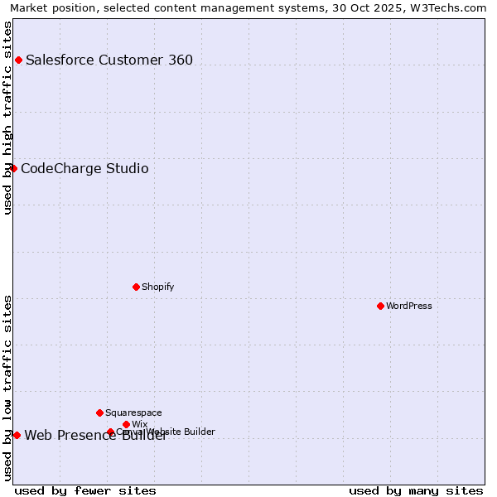
Task: Select the Squarespace text label
Action: pos(133,413)
